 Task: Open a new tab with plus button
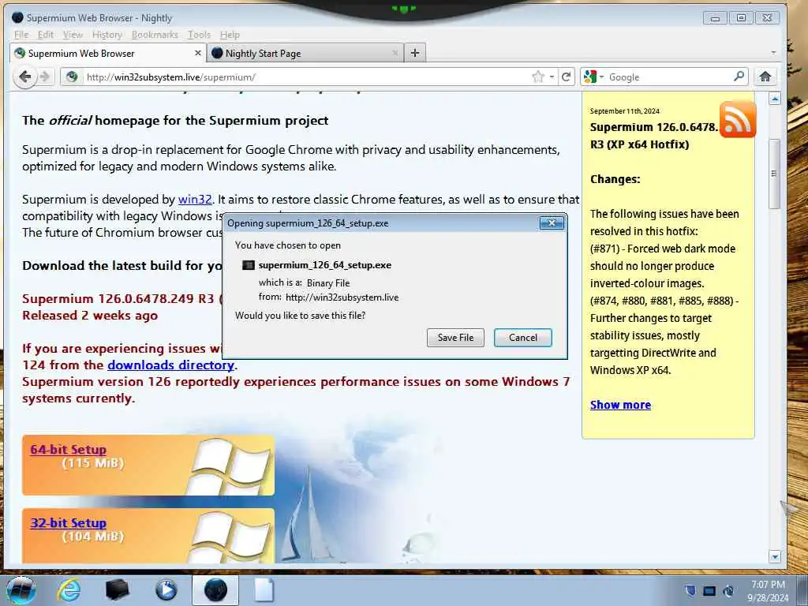pyautogui.click(x=415, y=53)
